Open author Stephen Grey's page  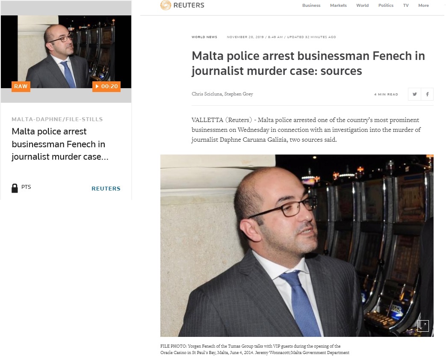[239, 94]
